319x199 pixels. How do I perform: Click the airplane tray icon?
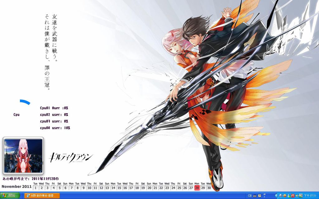(297, 196)
